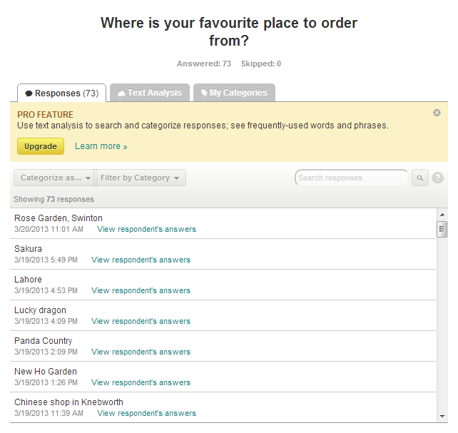View respondent's answers for Panda Country

(141, 352)
